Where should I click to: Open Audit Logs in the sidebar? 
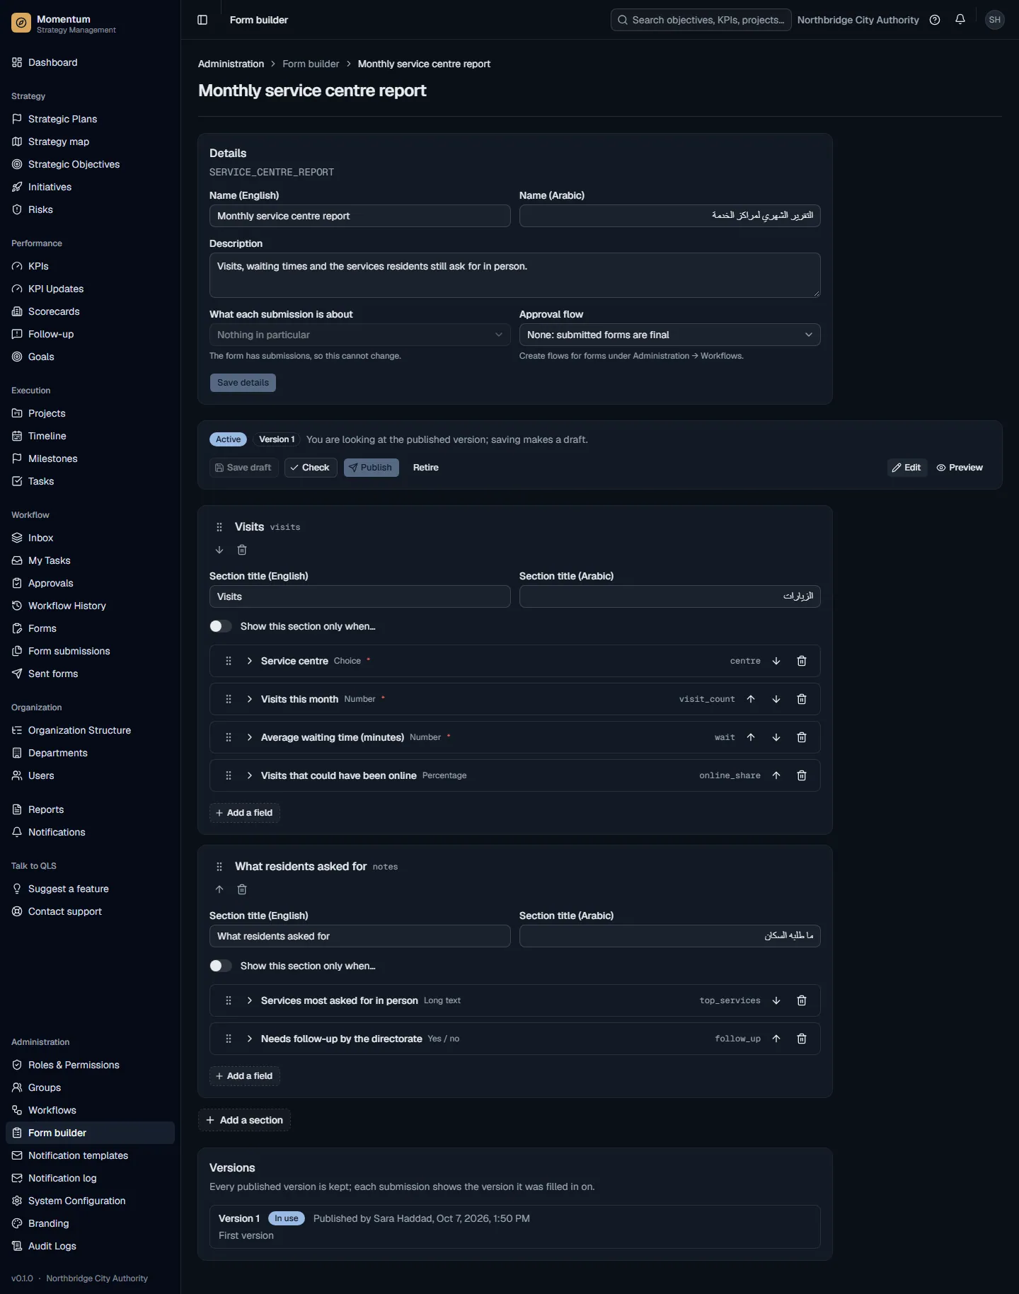point(90,1246)
